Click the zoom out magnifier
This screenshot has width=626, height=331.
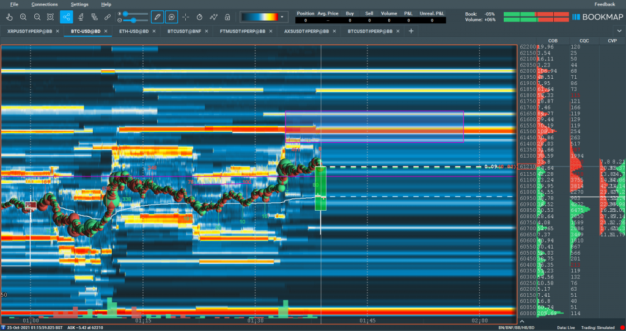[37, 17]
